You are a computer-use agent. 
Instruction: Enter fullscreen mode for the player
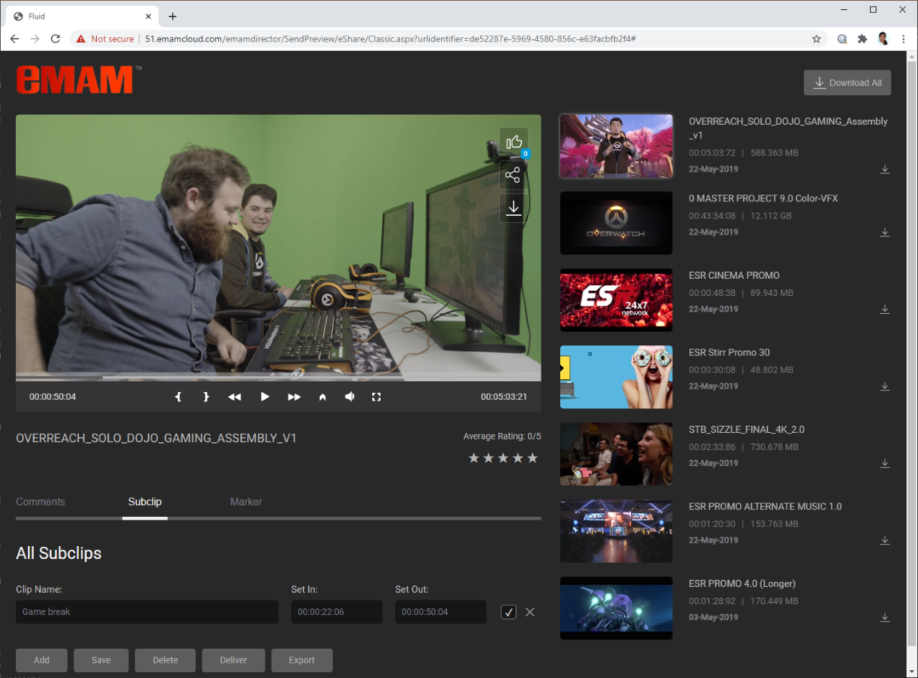(x=377, y=396)
